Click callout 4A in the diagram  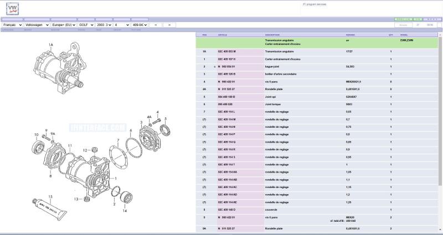[x=149, y=117]
